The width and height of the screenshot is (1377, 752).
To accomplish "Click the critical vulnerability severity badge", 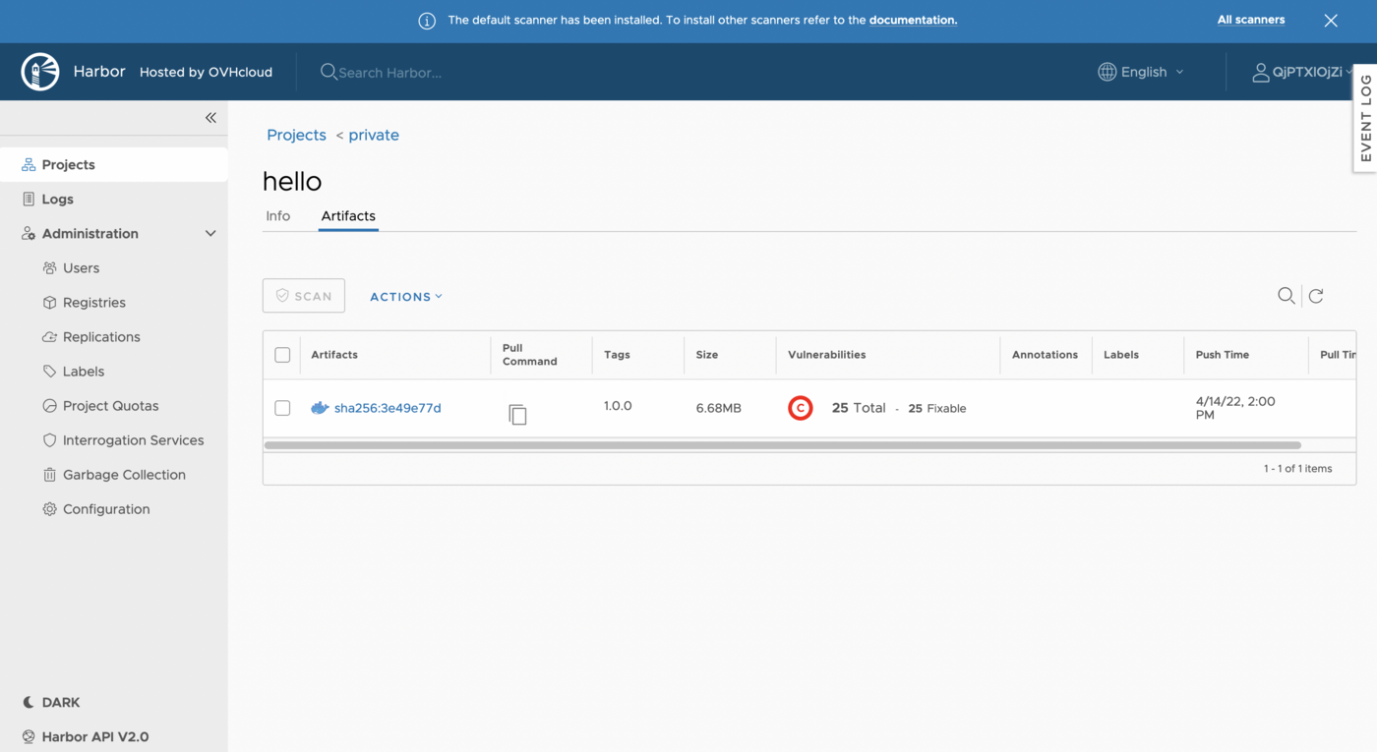I will coord(801,407).
